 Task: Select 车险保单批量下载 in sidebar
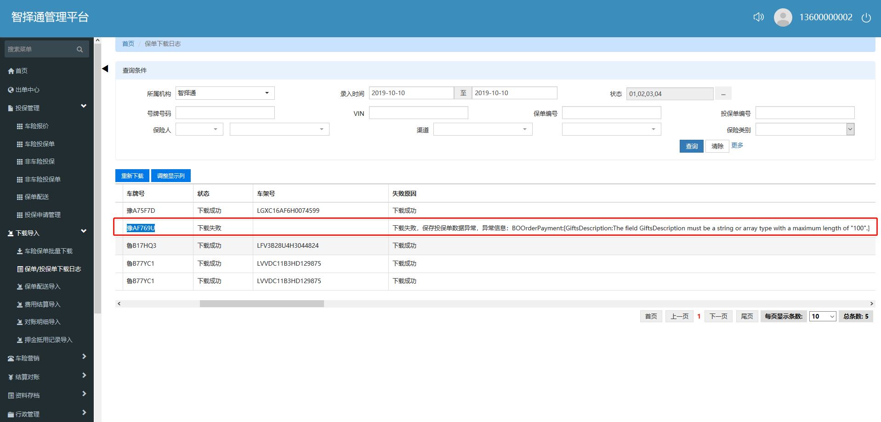pyautogui.click(x=48, y=251)
